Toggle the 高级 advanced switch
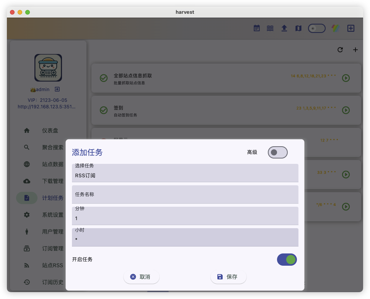 coord(277,152)
